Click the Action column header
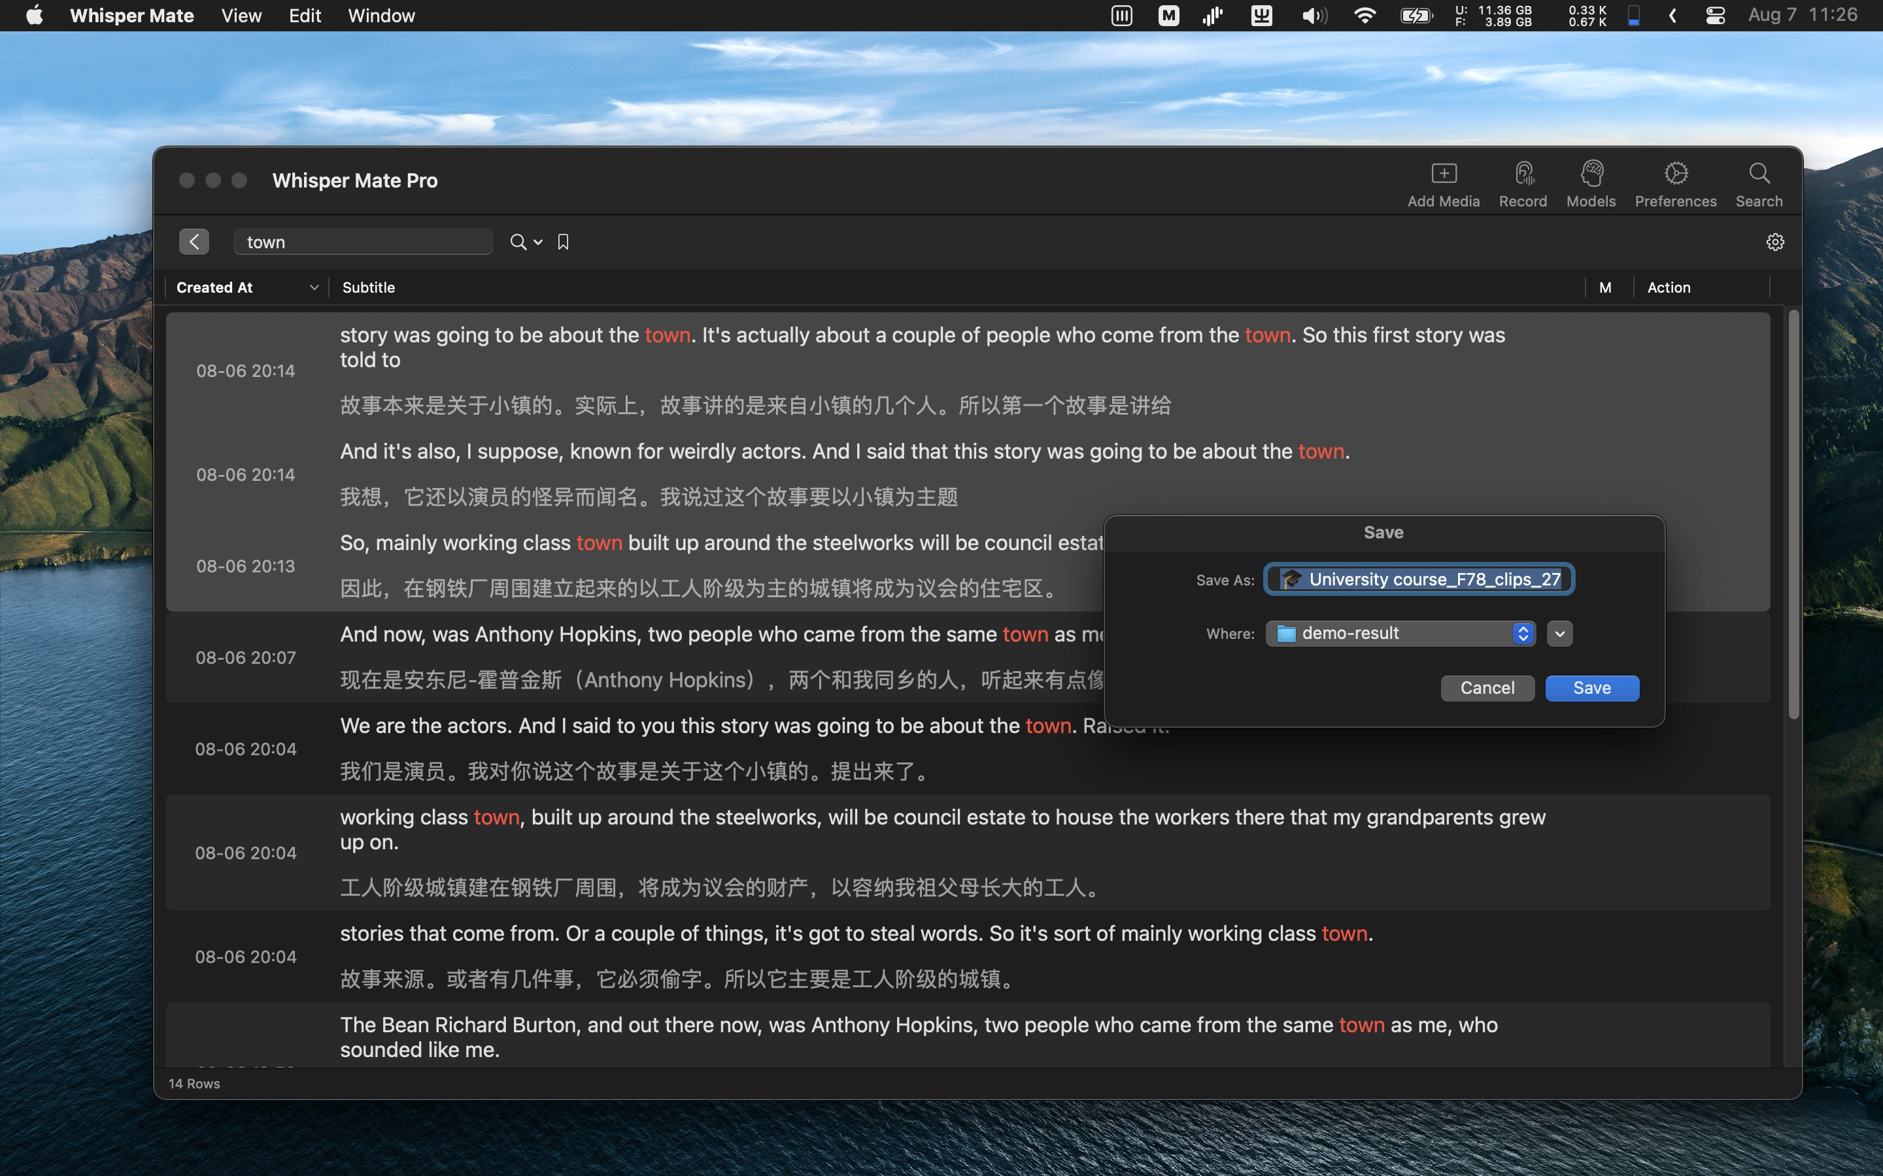The height and width of the screenshot is (1176, 1883). pos(1701,287)
